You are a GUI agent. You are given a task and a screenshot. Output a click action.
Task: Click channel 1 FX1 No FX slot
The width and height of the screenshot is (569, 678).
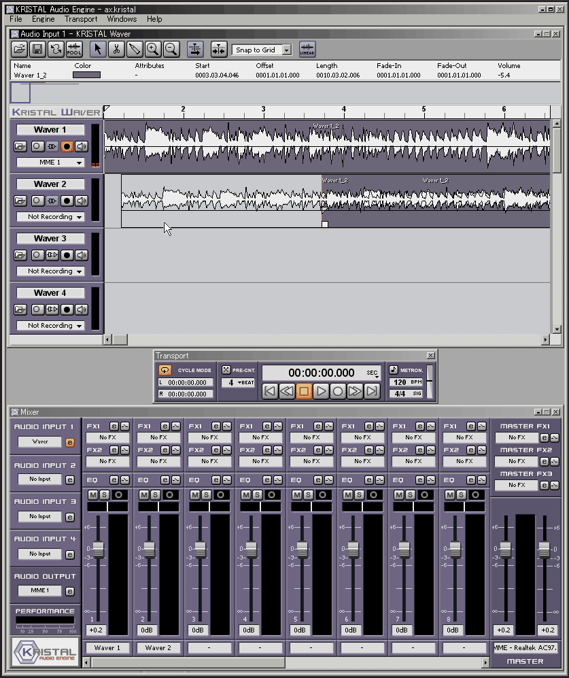[x=107, y=437]
